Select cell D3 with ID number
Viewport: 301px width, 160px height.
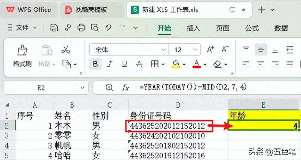click(178, 136)
